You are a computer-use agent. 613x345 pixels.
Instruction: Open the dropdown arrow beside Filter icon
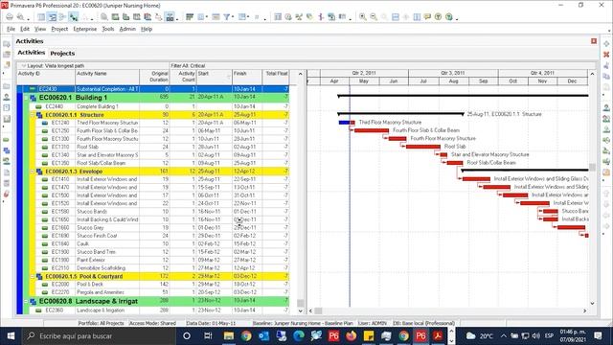233,17
